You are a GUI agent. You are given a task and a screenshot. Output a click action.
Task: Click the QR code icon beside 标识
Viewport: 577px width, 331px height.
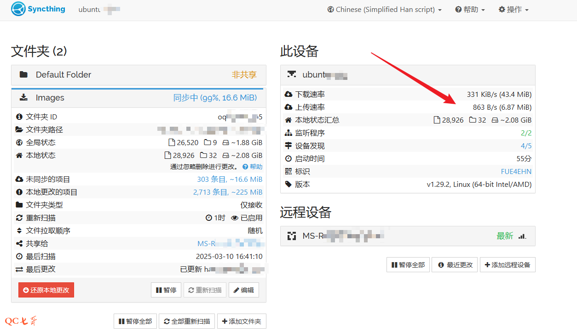(x=288, y=171)
